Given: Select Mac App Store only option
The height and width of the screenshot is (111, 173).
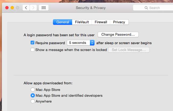Looking at the screenshot, I should tap(33, 90).
